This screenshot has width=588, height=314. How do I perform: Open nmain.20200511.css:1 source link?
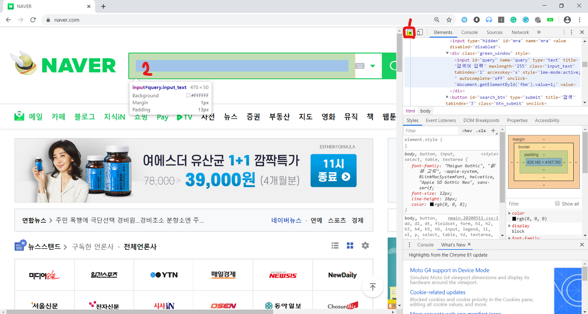[x=473, y=219]
